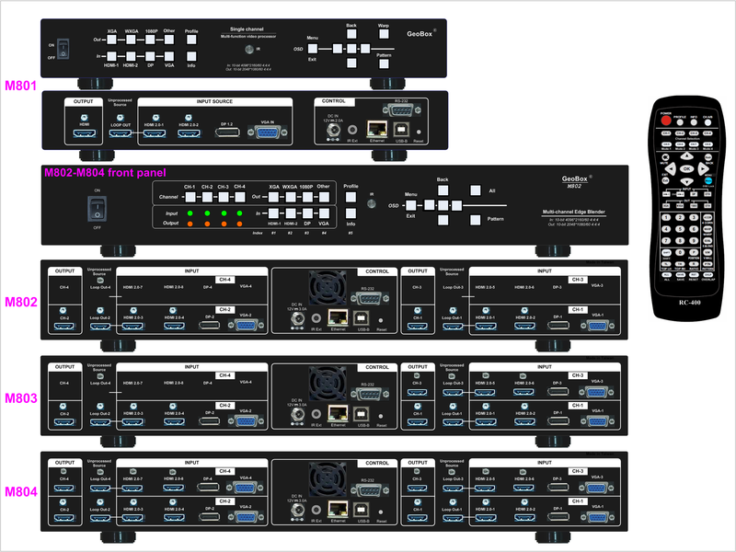
Task: Click the DP 1.2 port on M801 rear
Action: [227, 132]
